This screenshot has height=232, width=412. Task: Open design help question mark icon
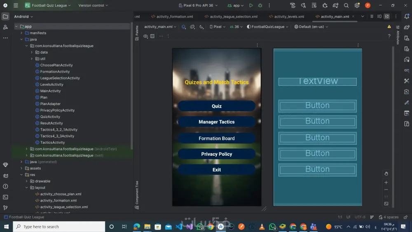(389, 36)
